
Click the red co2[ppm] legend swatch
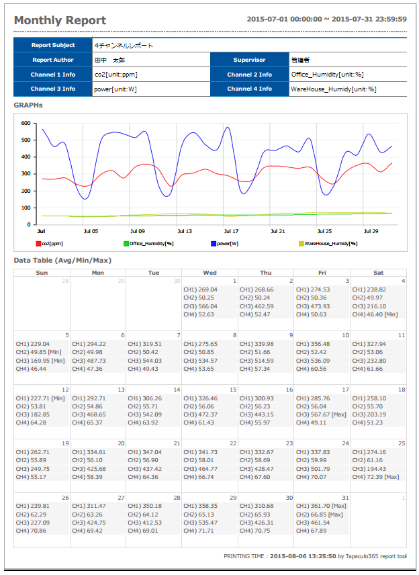point(38,244)
